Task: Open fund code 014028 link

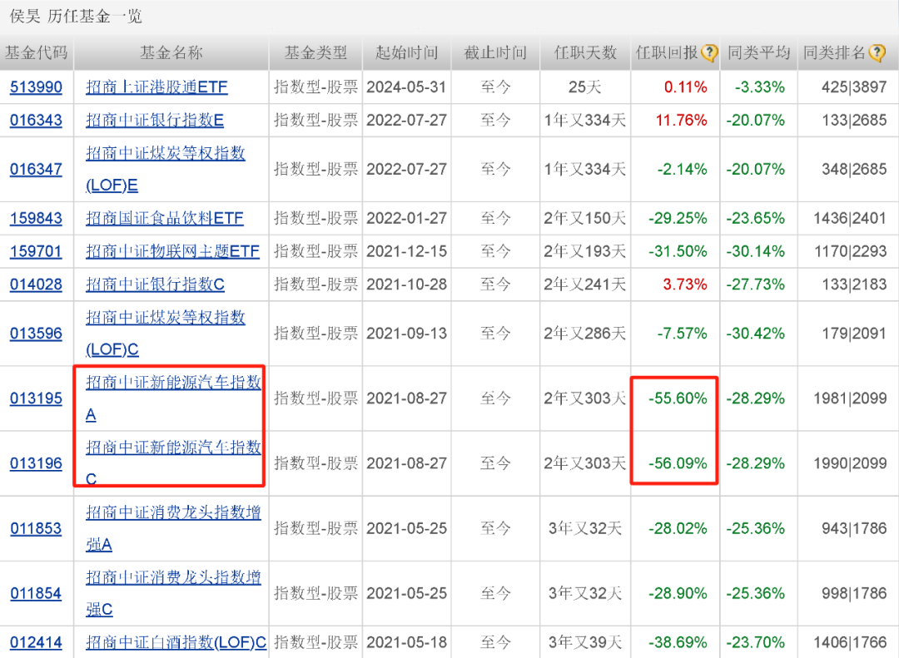Action: click(x=36, y=284)
